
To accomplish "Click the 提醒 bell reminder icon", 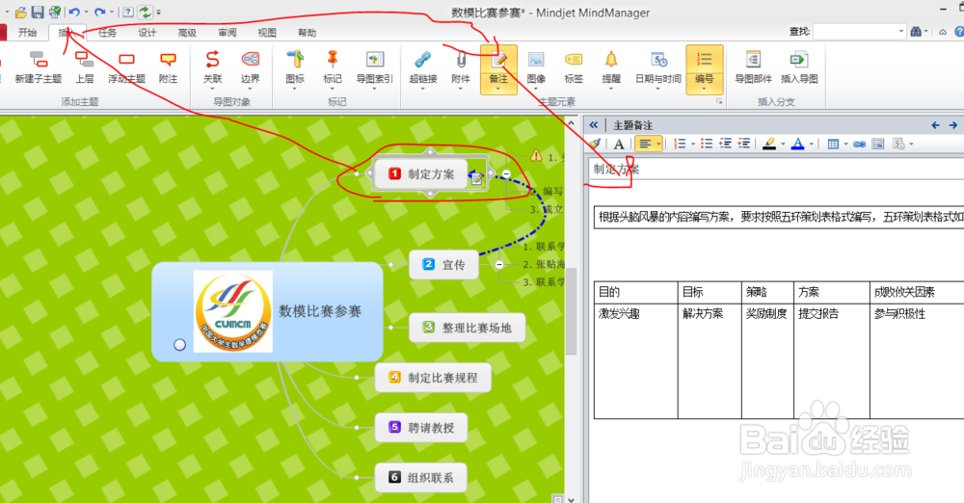I will pos(611,60).
